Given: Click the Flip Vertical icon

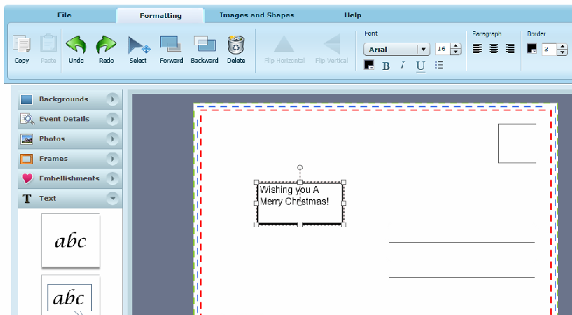Looking at the screenshot, I should click(332, 44).
